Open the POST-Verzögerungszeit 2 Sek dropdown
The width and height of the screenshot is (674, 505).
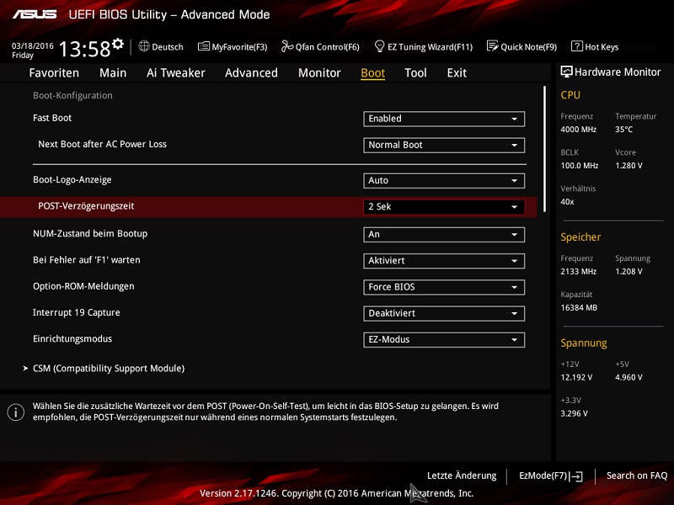click(444, 207)
